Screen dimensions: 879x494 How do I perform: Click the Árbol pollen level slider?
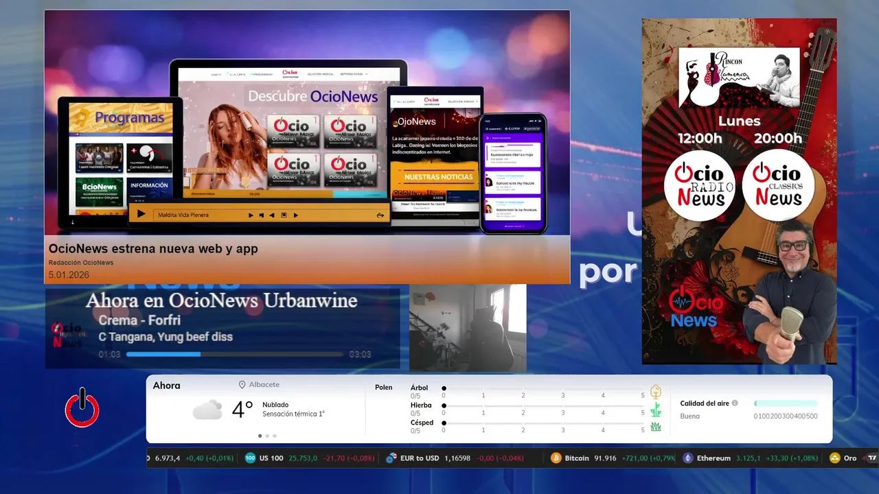(543, 388)
